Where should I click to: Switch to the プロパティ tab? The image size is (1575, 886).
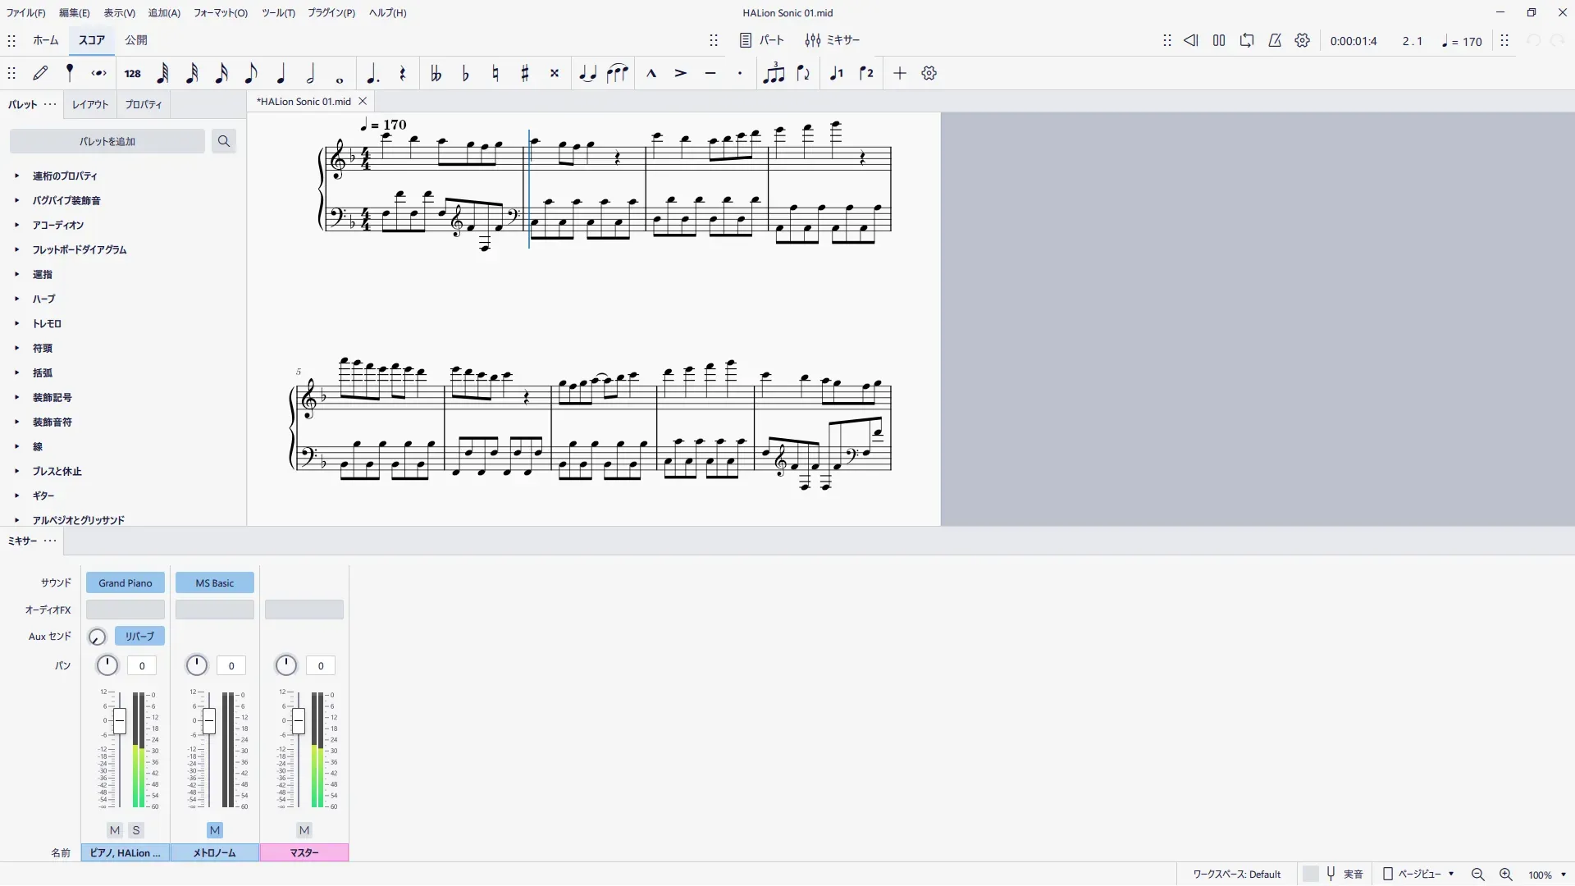[x=144, y=105]
